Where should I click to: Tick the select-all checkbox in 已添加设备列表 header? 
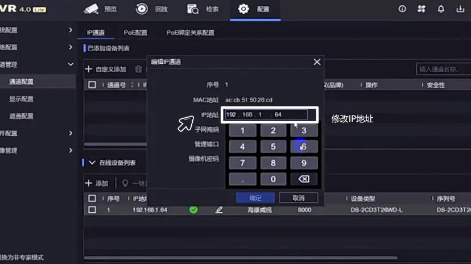(92, 85)
